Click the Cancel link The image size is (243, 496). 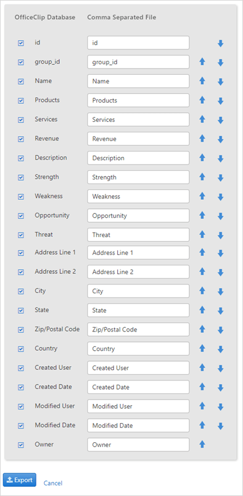click(53, 483)
